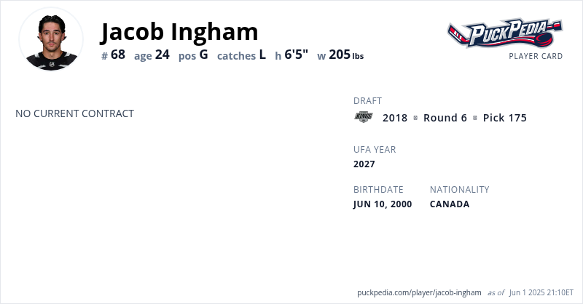
Task: Click the catches L stat
Action: pos(241,55)
